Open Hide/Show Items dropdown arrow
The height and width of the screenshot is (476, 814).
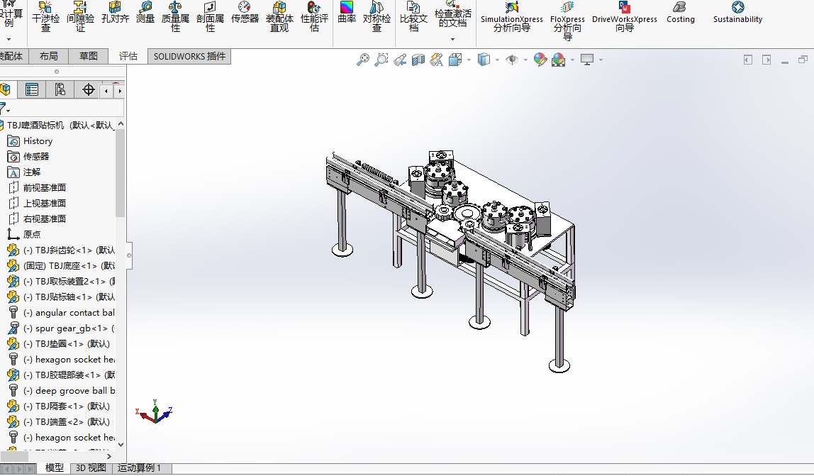click(525, 60)
